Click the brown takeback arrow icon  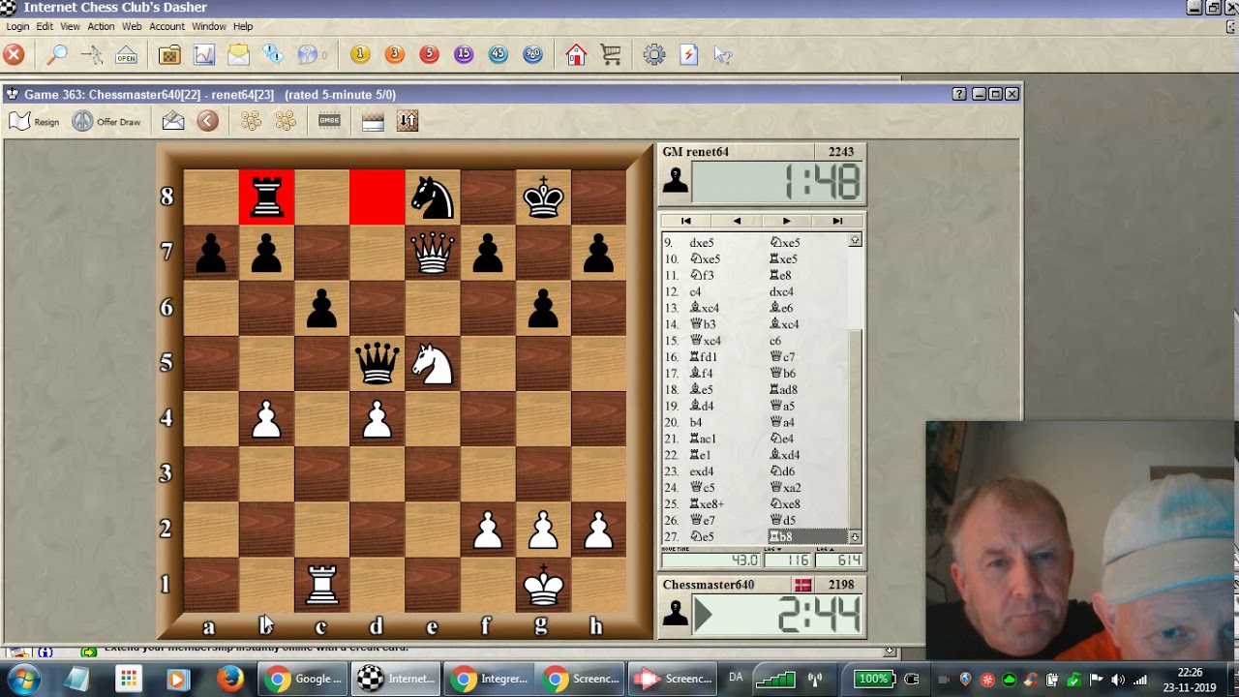click(207, 121)
